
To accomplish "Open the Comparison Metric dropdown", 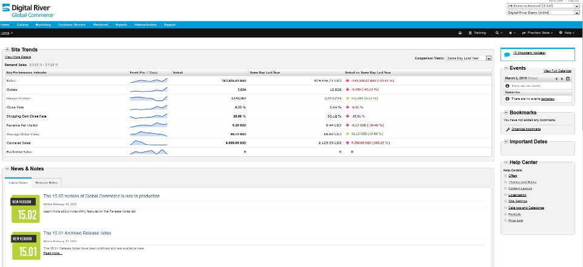I will click(x=488, y=58).
